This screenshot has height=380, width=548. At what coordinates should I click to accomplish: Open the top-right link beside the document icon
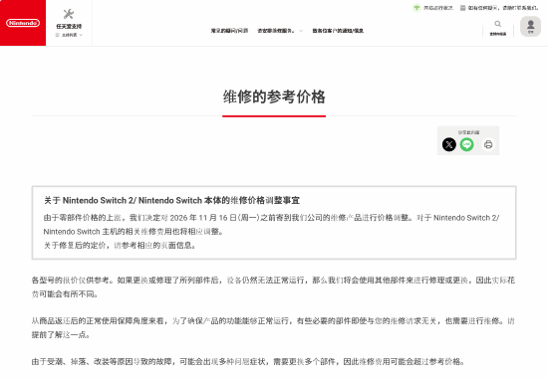click(503, 8)
